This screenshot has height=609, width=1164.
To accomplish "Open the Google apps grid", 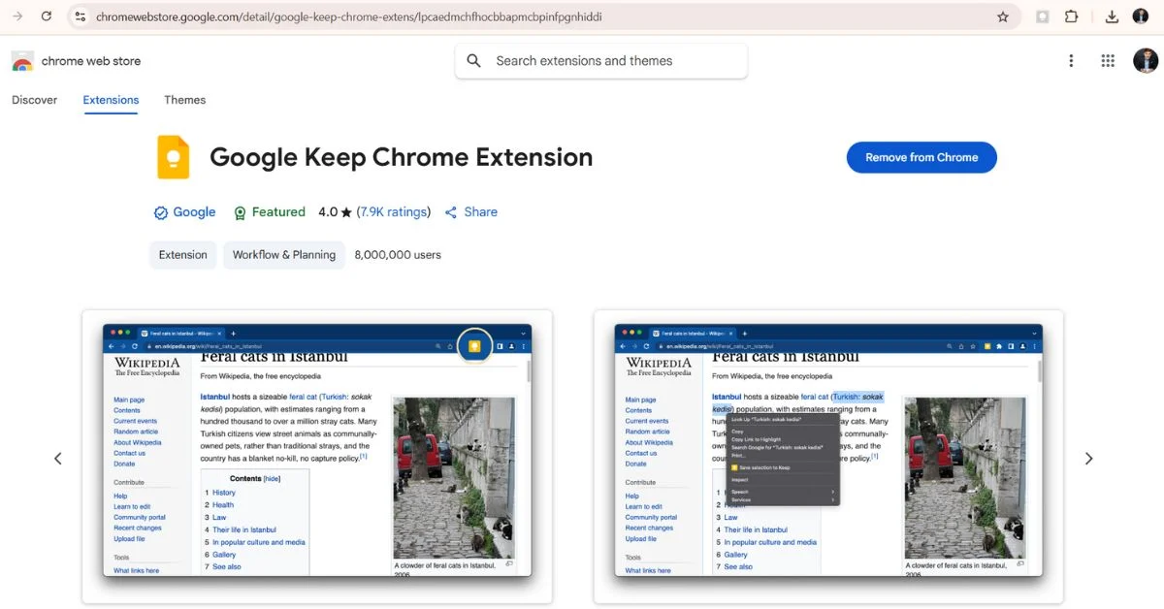I will pos(1108,61).
